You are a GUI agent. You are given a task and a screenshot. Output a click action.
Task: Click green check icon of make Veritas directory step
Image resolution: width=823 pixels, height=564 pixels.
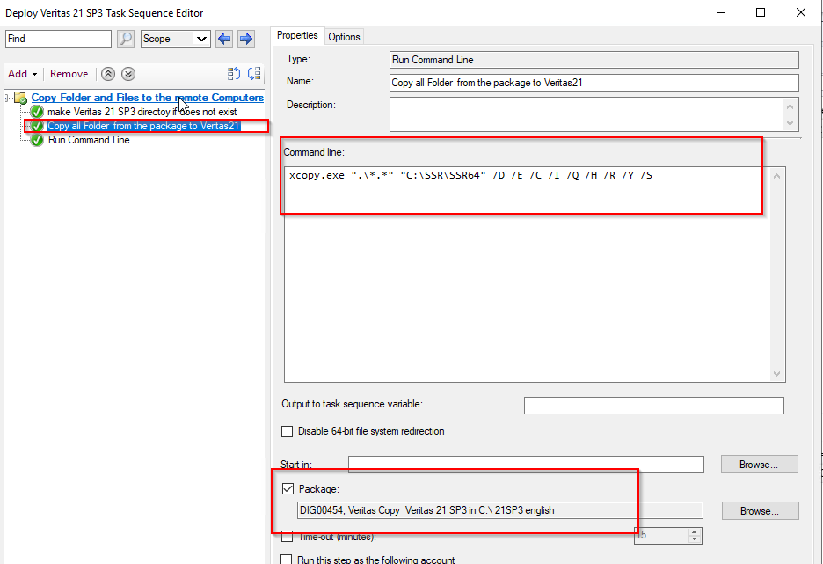[x=37, y=112]
